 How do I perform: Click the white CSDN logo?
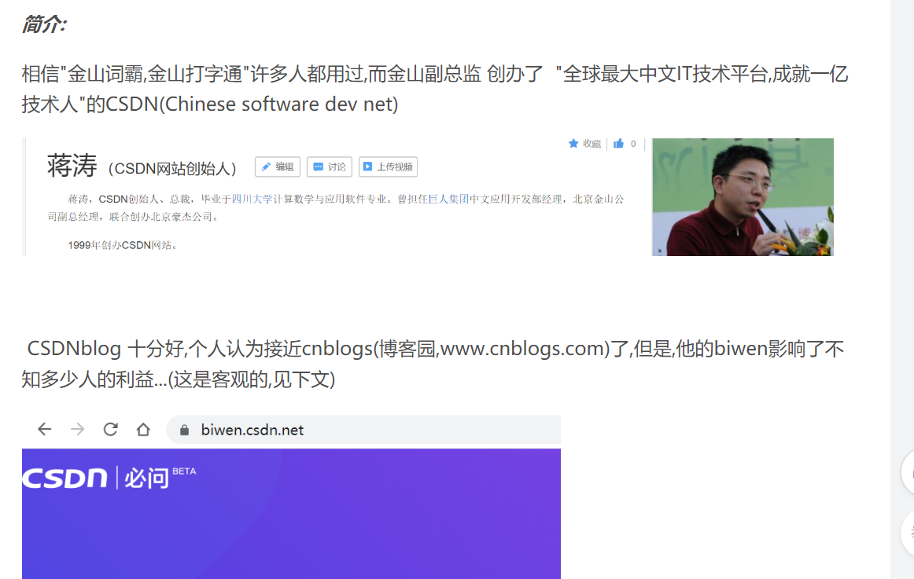[x=64, y=478]
